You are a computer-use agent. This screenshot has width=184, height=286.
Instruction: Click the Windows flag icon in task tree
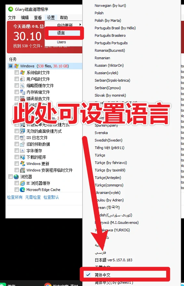(16, 66)
